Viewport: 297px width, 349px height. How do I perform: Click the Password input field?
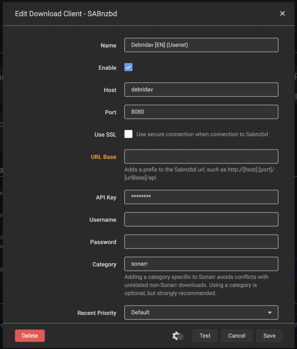click(201, 242)
